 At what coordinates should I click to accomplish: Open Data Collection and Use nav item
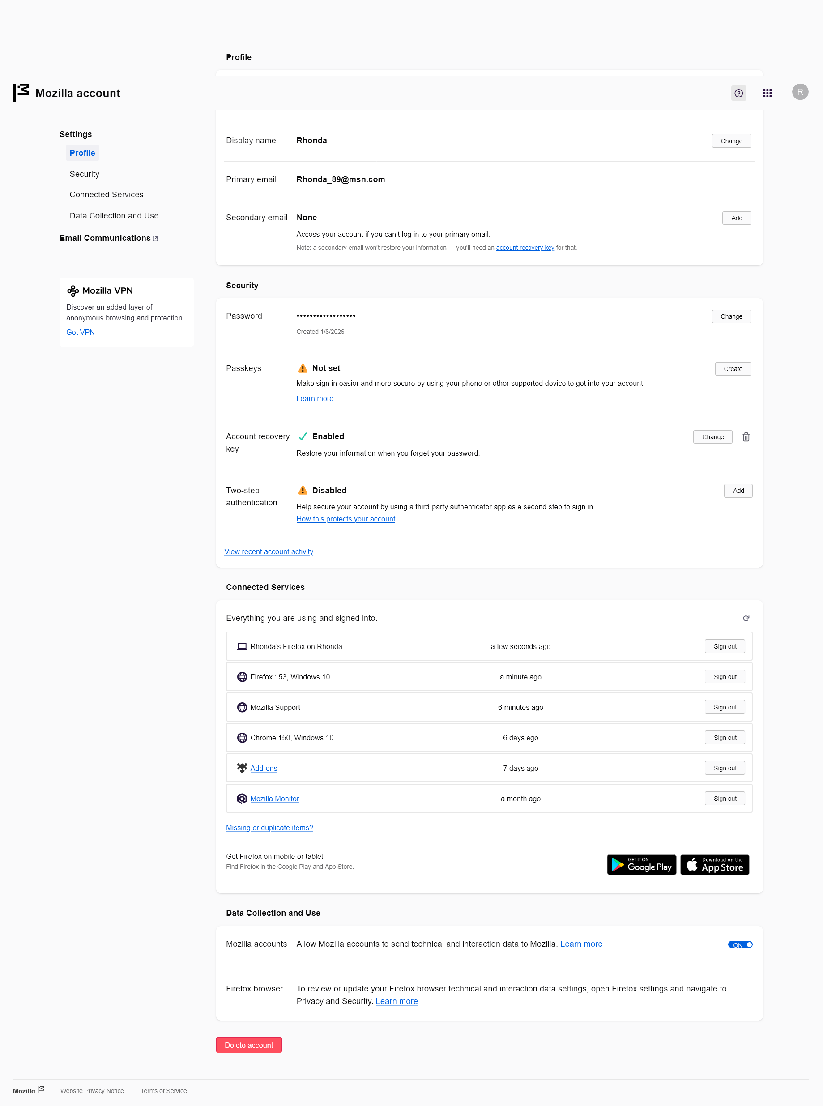(x=114, y=216)
